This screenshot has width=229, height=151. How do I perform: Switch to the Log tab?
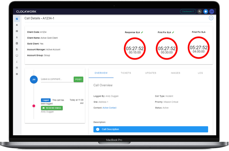pos(200,73)
